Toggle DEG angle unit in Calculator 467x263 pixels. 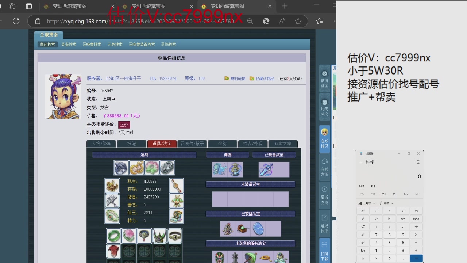click(362, 186)
